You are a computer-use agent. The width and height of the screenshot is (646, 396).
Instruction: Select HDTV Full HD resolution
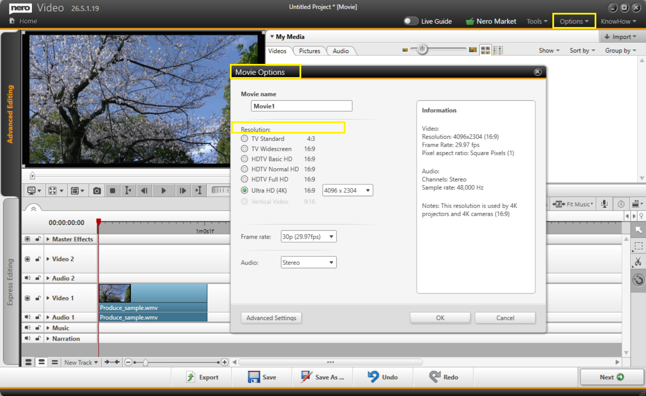pyautogui.click(x=244, y=179)
